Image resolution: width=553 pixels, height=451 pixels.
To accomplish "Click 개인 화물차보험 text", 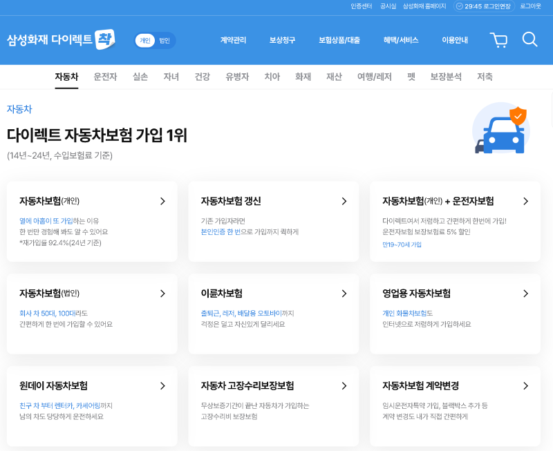I will point(404,314).
